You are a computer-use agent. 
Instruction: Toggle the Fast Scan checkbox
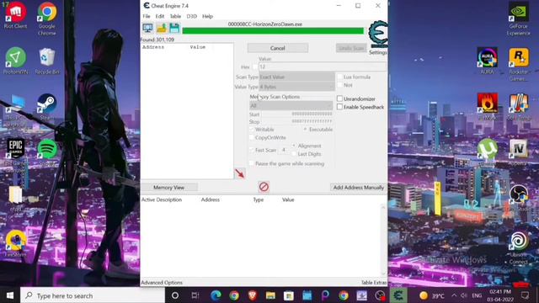pyautogui.click(x=252, y=150)
